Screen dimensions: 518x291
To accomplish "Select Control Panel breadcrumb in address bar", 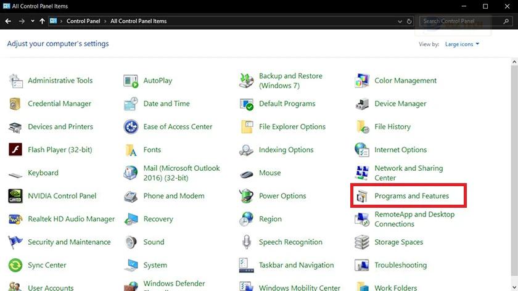I will point(83,21).
